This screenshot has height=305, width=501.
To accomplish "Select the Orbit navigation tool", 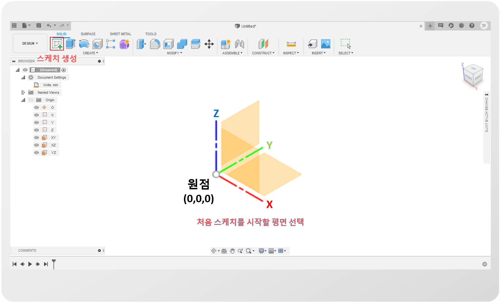I will 214,251.
